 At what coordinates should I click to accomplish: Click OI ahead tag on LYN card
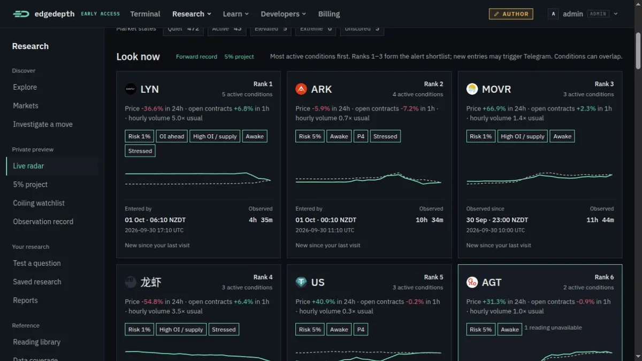pyautogui.click(x=172, y=136)
